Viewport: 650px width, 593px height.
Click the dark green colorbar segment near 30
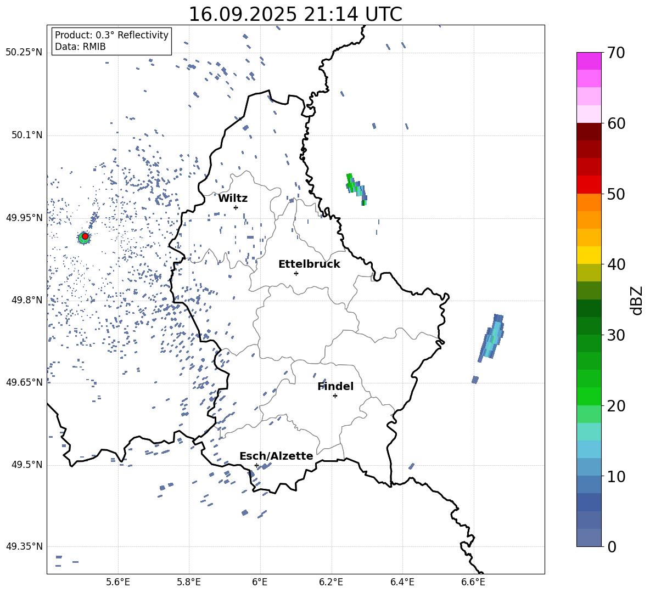[x=589, y=326]
